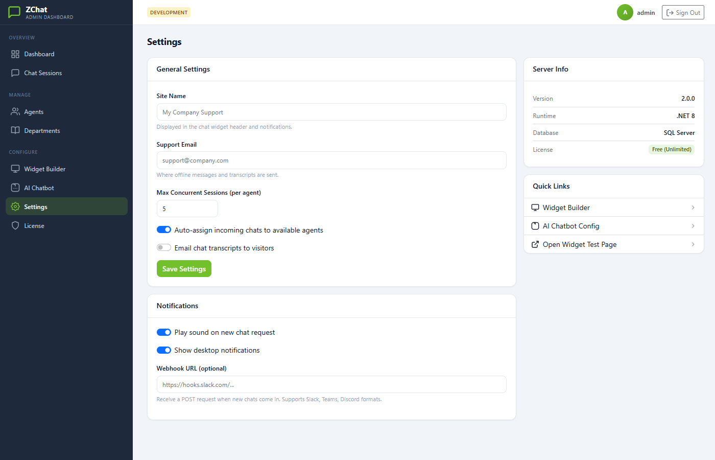Viewport: 715px width, 460px height.
Task: Click the Chat Sessions bubble icon
Action: [x=15, y=73]
